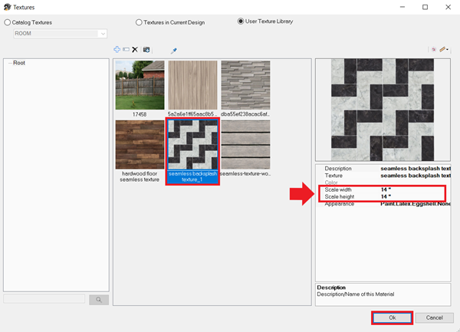
Task: Click the large backsplash texture preview image
Action: coord(383,110)
